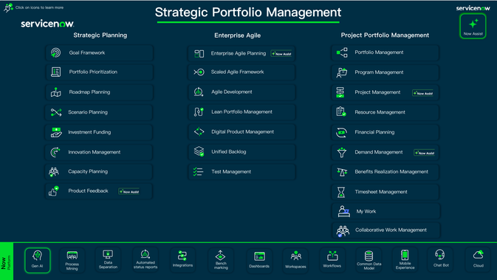Click the Scenario Planning arrows icon

56,112
